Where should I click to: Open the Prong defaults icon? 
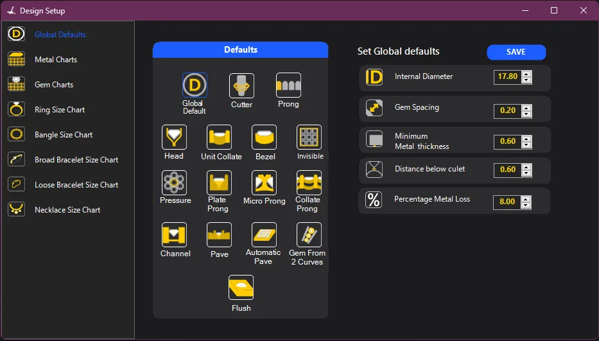[x=288, y=85]
